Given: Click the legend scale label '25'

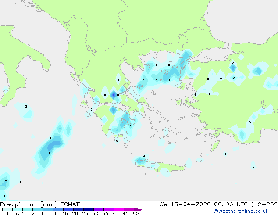Looking at the screenshot, I should pos(85,213).
